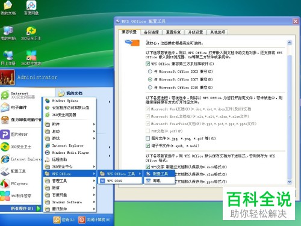Launch Internet Explorer from the programs list
This screenshot has width=301, height=226.
(x=70, y=145)
